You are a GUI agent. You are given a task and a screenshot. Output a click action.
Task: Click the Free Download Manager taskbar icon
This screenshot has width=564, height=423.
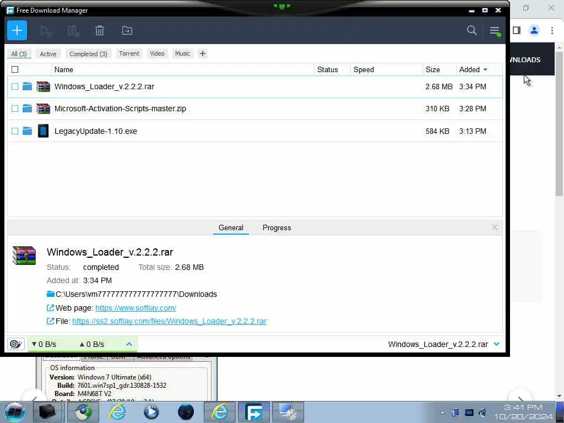[254, 412]
